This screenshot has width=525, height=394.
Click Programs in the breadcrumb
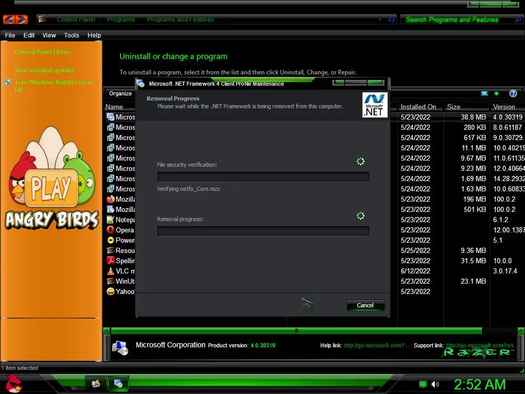pyautogui.click(x=121, y=19)
